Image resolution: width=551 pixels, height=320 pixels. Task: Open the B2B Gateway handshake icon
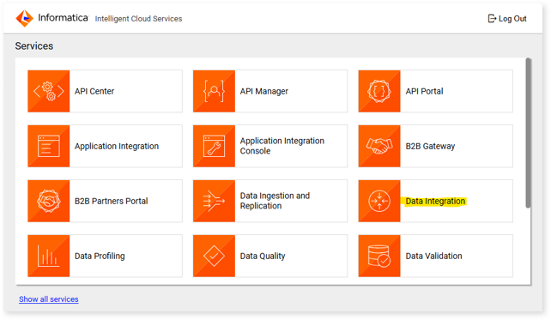tap(379, 146)
